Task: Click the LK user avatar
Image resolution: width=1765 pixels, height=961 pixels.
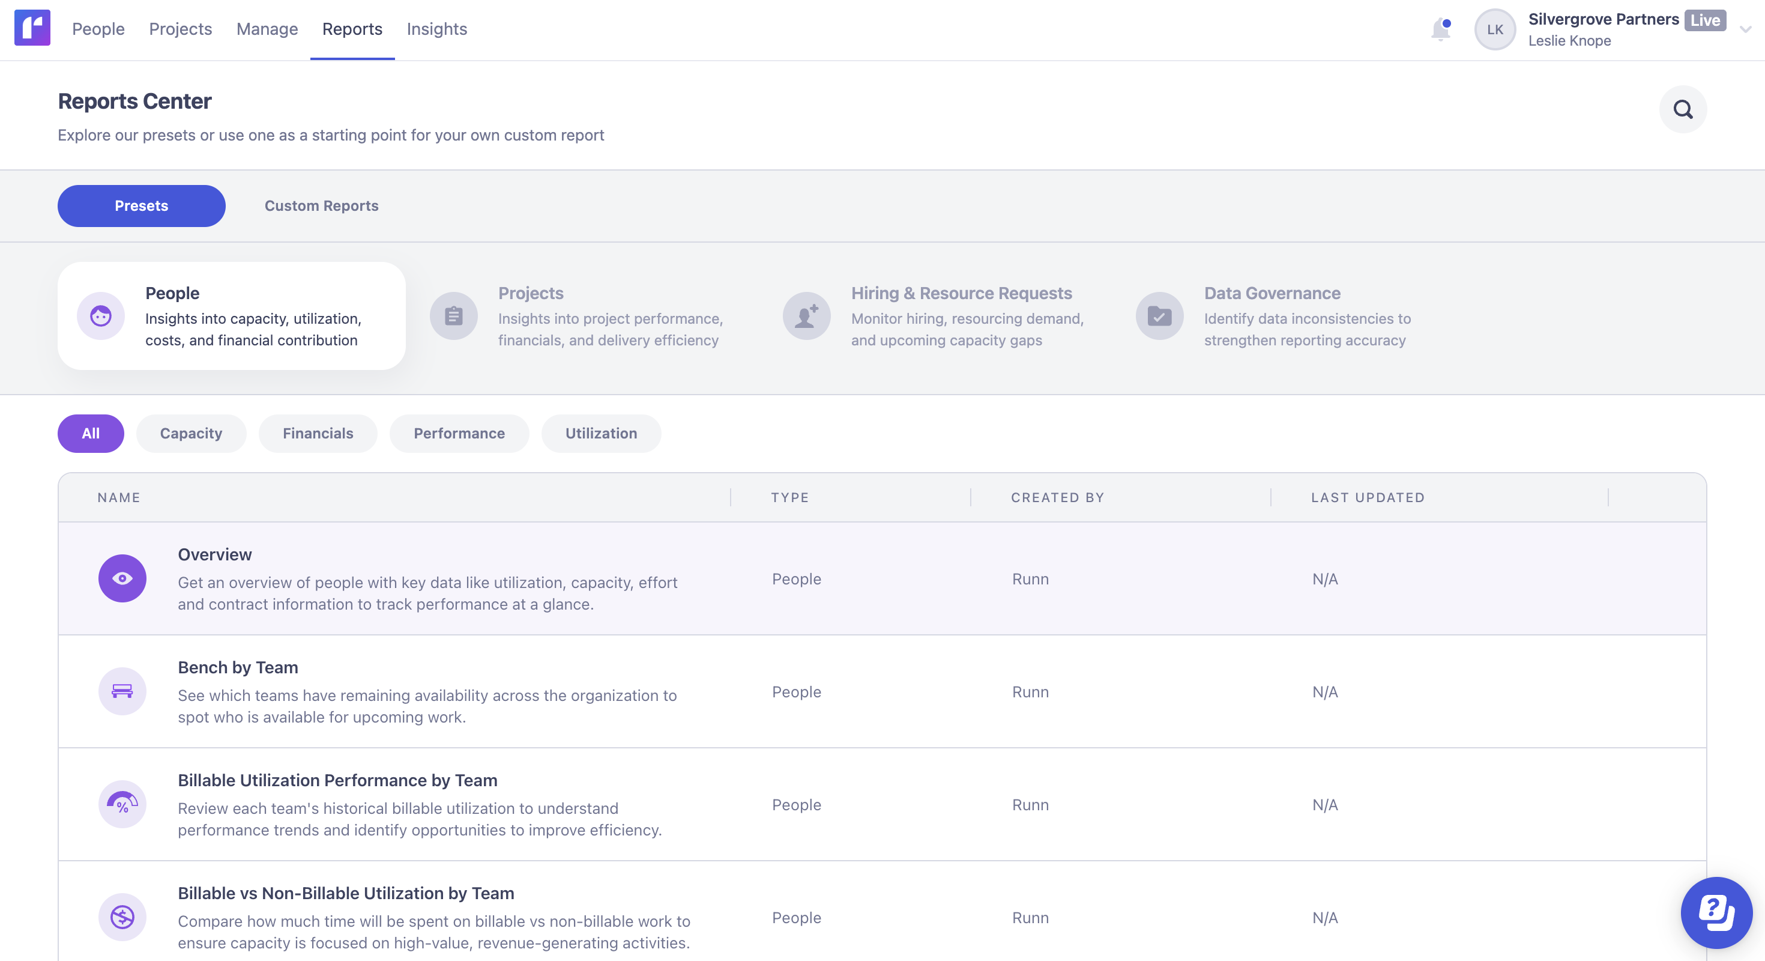Action: pos(1494,29)
